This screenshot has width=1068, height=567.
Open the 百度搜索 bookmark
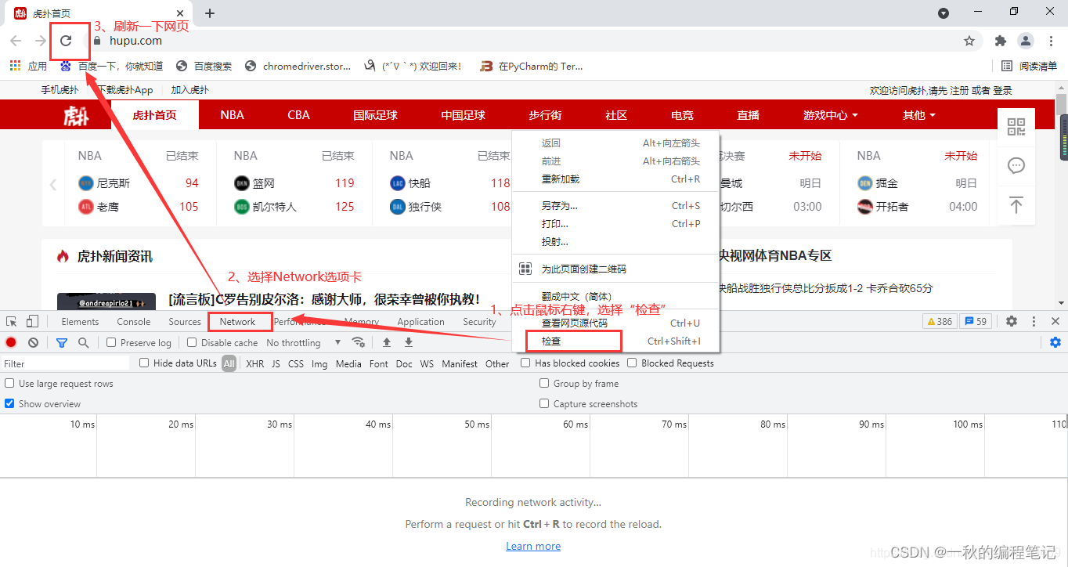pyautogui.click(x=204, y=67)
